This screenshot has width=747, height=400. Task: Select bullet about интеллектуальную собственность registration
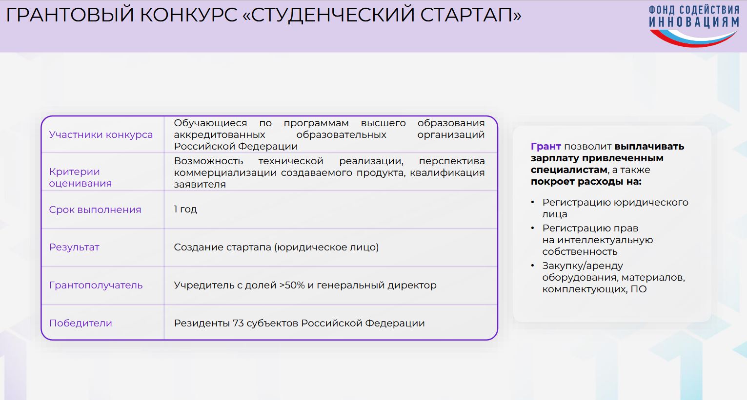pos(597,240)
